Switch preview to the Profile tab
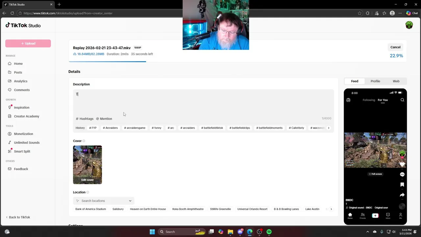The width and height of the screenshot is (421, 237). pos(375,81)
